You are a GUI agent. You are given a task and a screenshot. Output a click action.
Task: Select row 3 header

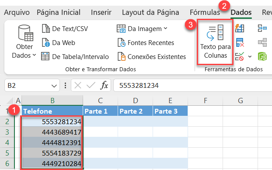click(x=7, y=132)
